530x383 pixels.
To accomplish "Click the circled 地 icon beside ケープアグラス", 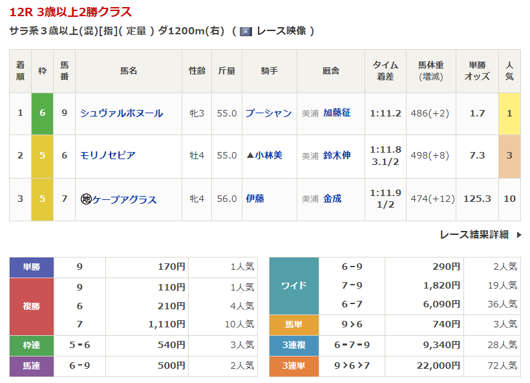I will 85,199.
